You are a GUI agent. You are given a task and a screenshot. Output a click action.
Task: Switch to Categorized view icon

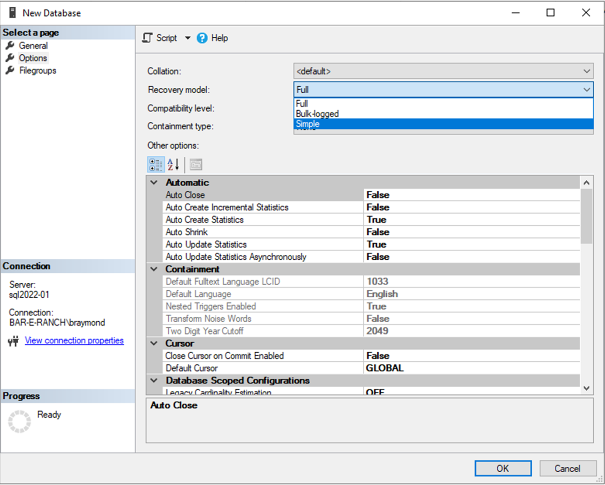tap(155, 165)
